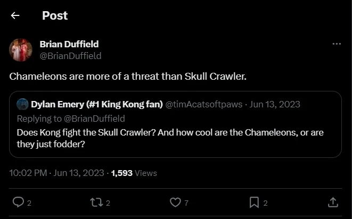
Task: Click the reply count number 2
Action: coord(29,203)
